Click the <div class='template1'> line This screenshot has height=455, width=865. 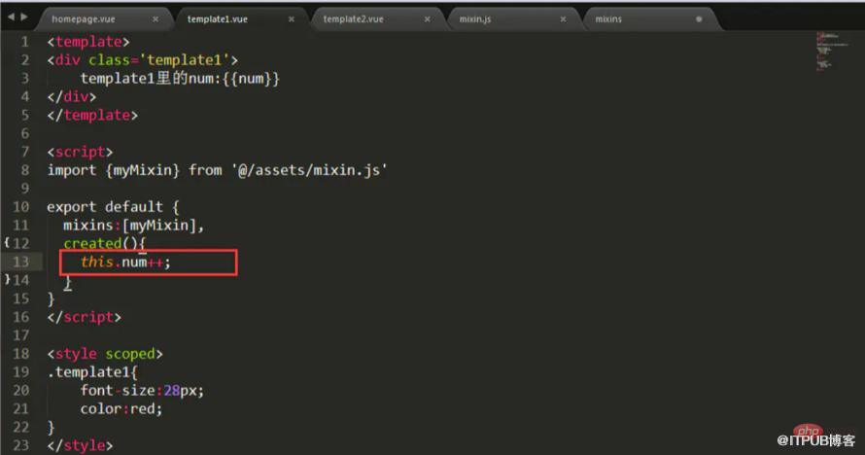point(142,59)
